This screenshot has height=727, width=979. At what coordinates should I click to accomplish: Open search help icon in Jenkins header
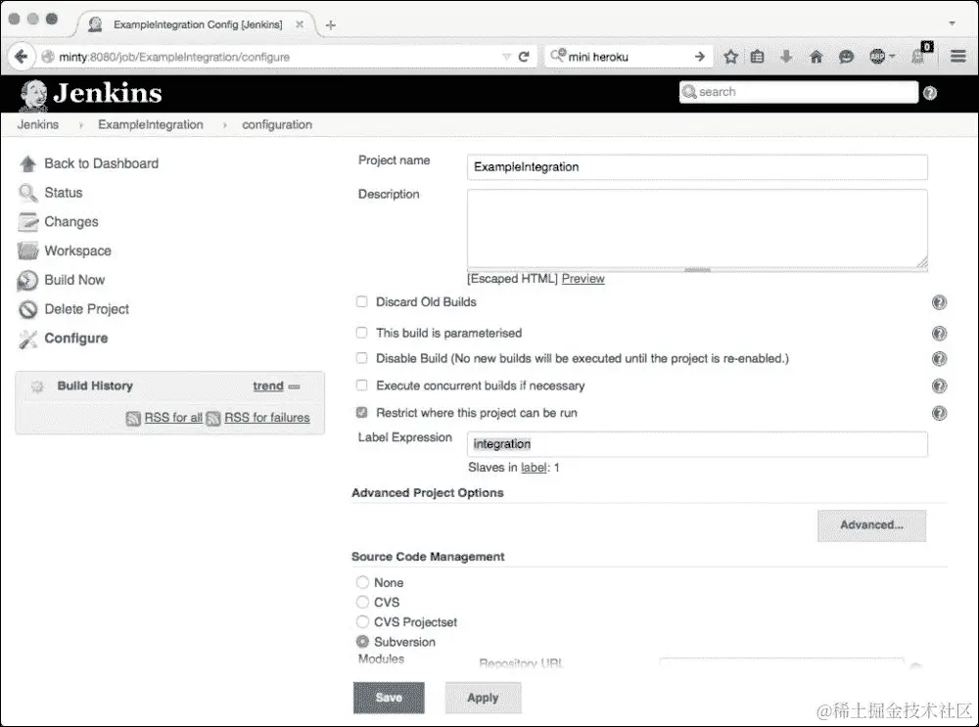tap(930, 93)
